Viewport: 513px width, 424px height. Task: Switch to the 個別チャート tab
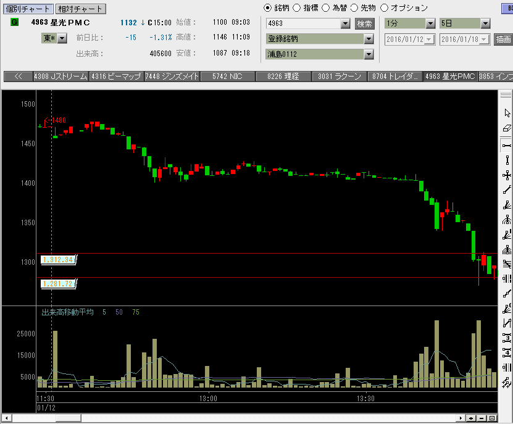pyautogui.click(x=28, y=9)
